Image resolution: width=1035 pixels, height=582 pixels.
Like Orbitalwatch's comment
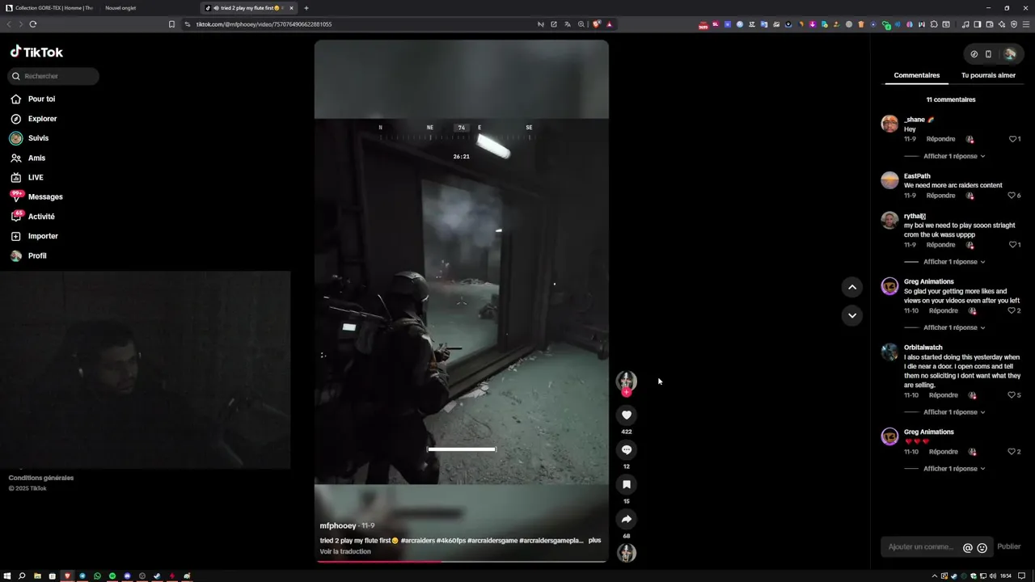coord(1012,395)
